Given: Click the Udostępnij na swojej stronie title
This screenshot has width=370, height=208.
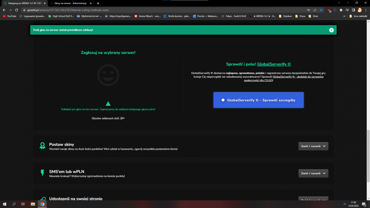Looking at the screenshot, I should pyautogui.click(x=76, y=198).
